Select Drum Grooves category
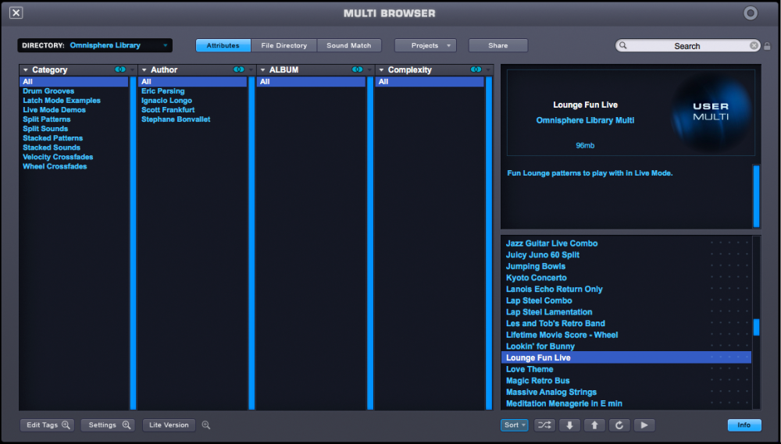 tap(48, 91)
